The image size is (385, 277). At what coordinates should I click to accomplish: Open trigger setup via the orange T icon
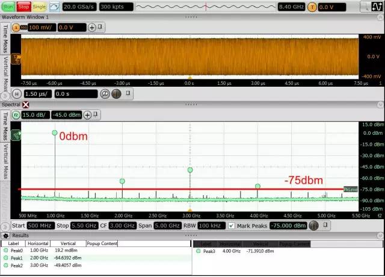tap(312, 7)
